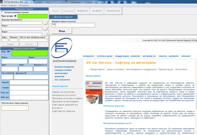Click the Нулирай reset button

point(29,44)
